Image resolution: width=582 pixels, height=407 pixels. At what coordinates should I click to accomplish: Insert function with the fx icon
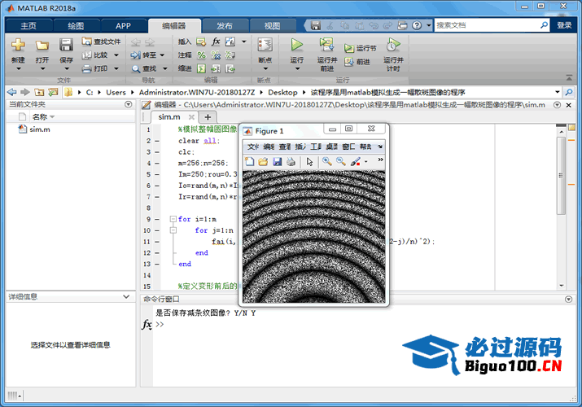[x=216, y=42]
